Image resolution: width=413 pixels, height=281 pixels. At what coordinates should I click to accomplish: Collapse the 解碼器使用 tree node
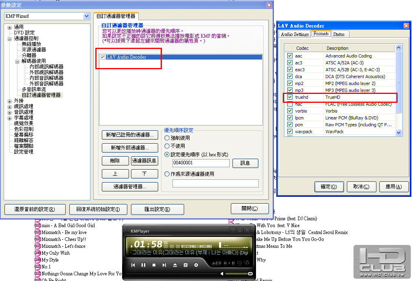pos(17,62)
